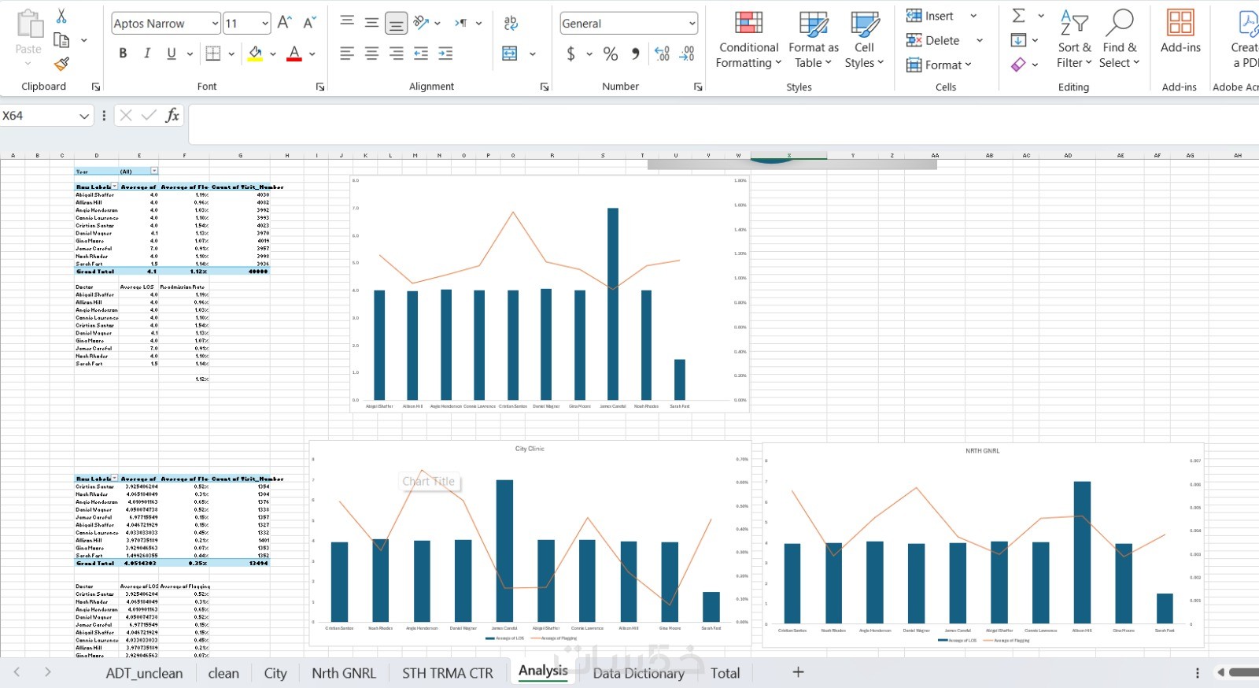
Task: Click the Name Box showing X64
Action: 46,116
